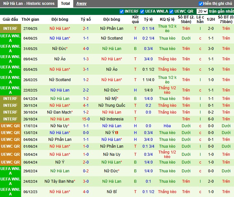Image resolution: width=234 pixels, height=197 pixels.
Task: Click the 2-2 score on 22/02/25
Action: pos(86,90)
